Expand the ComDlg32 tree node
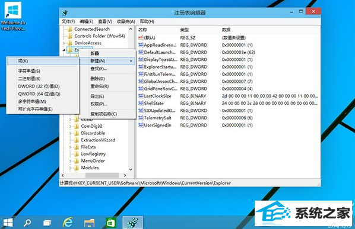Viewport: 355px width, 229px height. point(71,127)
